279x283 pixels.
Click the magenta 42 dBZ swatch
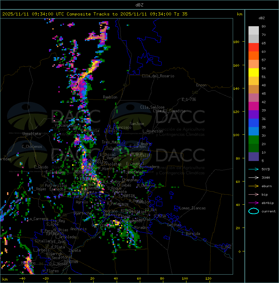[254, 106]
